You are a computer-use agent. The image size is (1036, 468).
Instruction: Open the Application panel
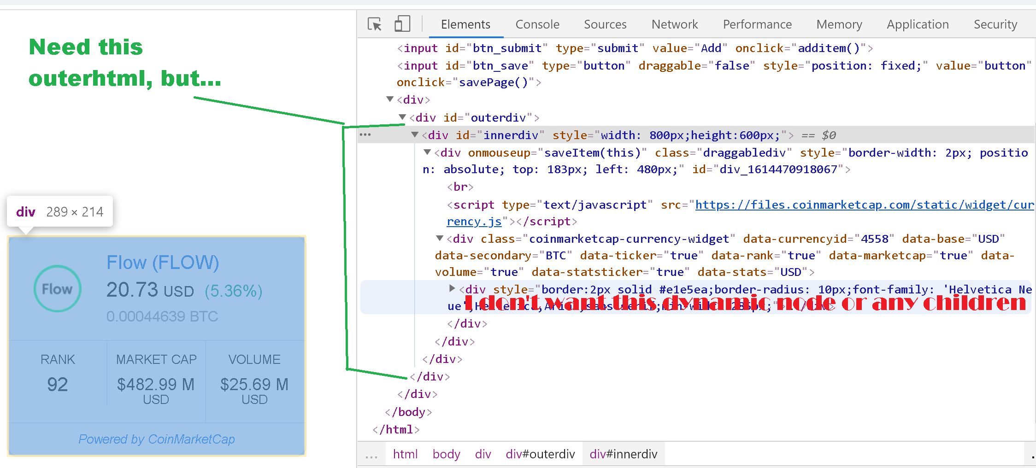pos(917,24)
